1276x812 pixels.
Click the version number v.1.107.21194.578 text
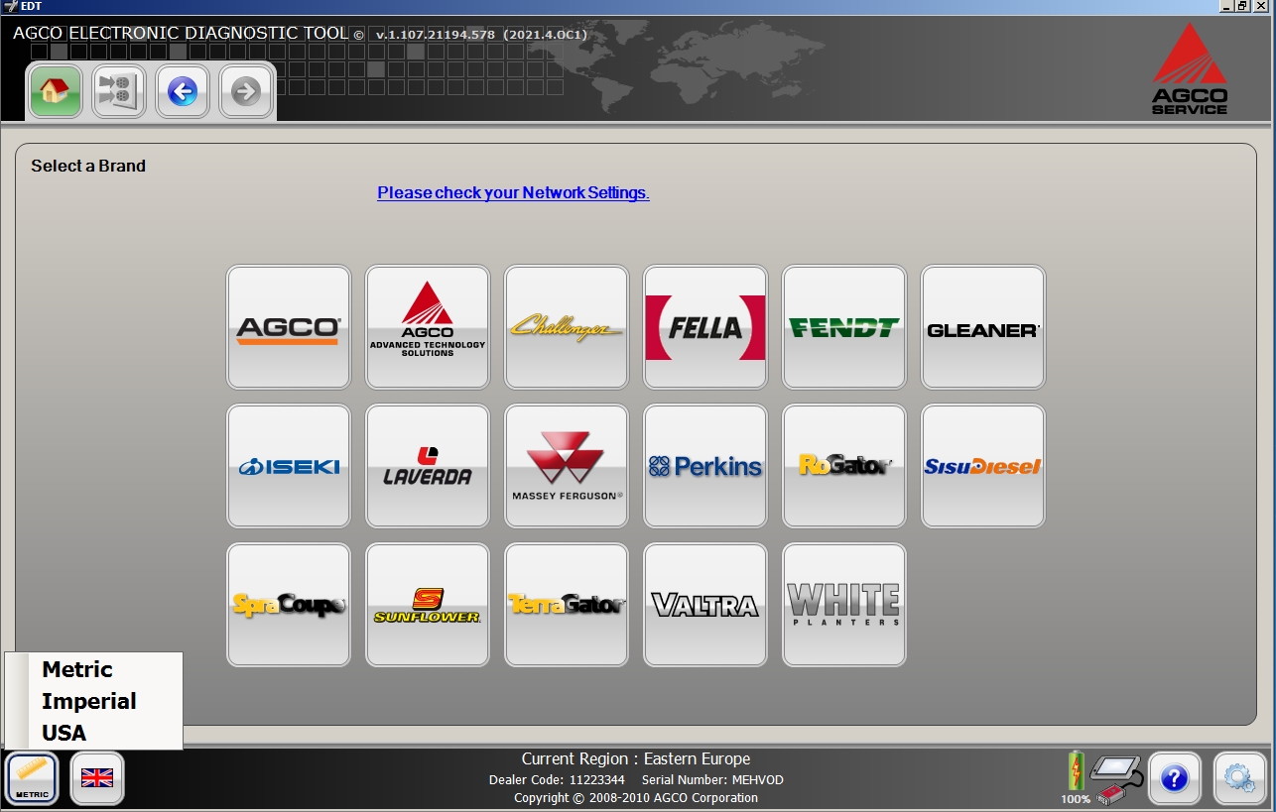pyautogui.click(x=435, y=35)
